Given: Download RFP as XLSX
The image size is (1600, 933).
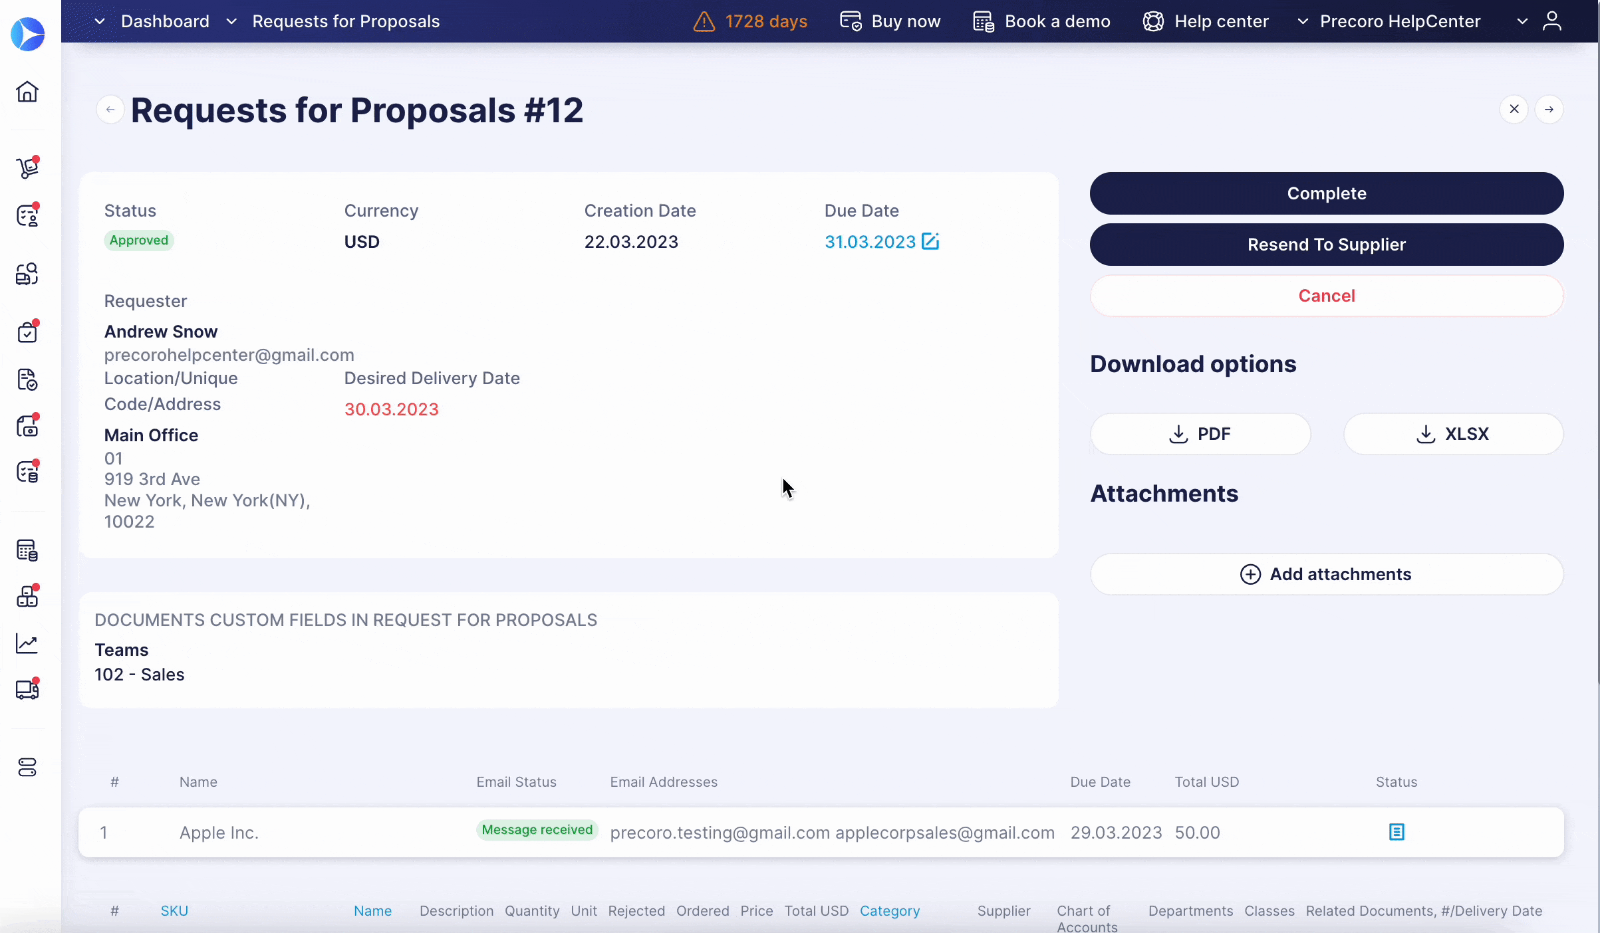Looking at the screenshot, I should pyautogui.click(x=1452, y=433).
